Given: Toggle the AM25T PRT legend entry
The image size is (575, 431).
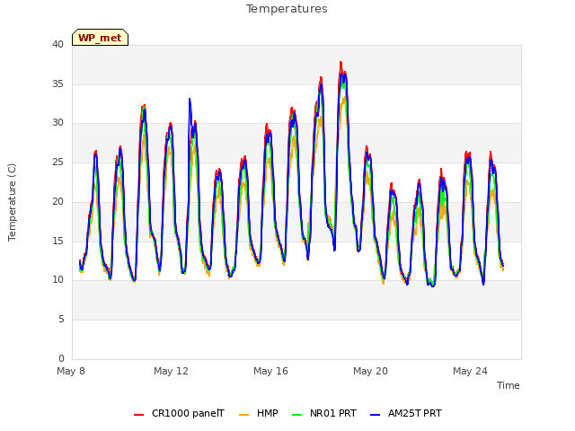Looking at the screenshot, I should tap(406, 413).
